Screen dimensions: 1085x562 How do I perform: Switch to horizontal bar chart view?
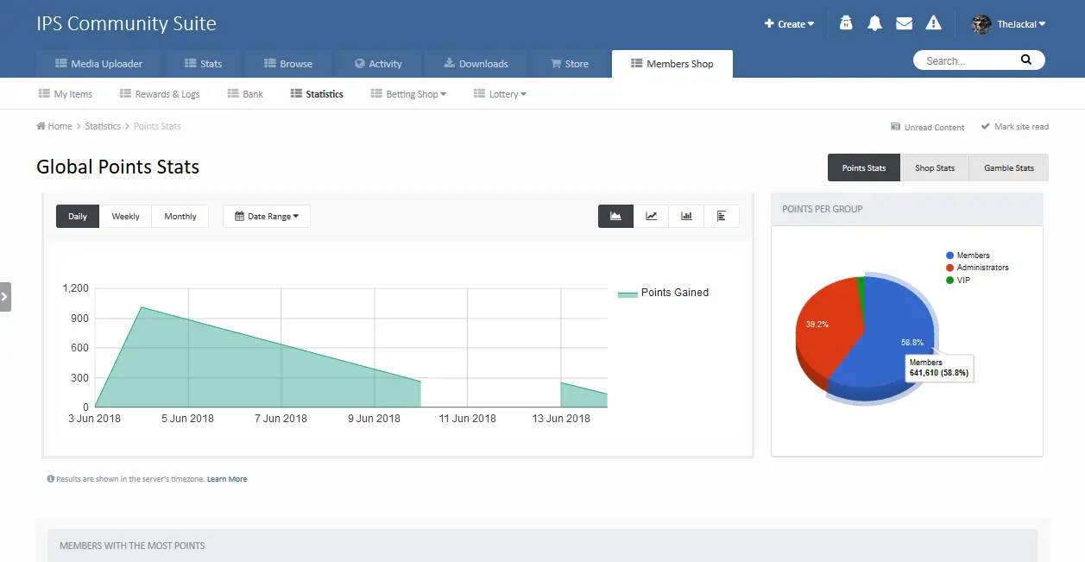tap(722, 216)
